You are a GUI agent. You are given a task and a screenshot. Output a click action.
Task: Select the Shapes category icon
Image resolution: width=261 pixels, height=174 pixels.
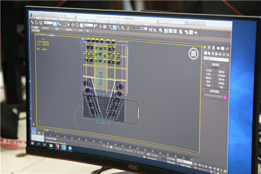coord(210,53)
